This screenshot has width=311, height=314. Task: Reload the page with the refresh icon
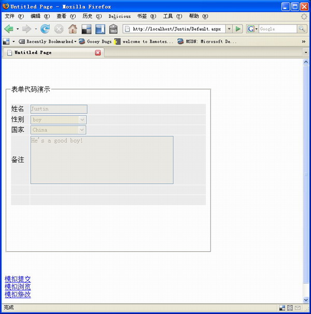(45, 29)
